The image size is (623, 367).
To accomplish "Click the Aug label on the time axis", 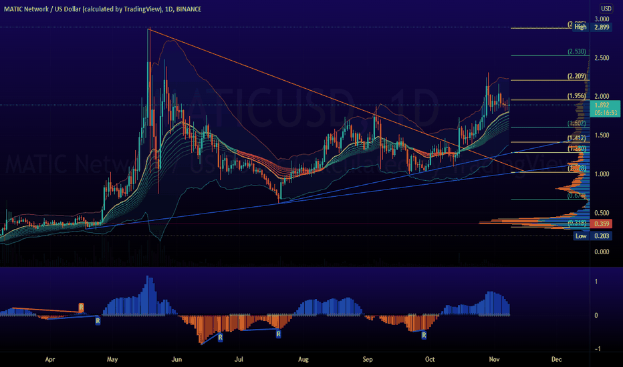I will (303, 360).
